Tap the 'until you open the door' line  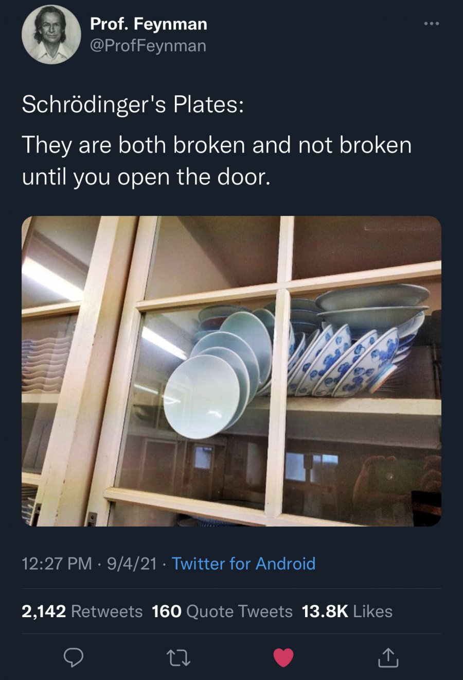pos(146,177)
